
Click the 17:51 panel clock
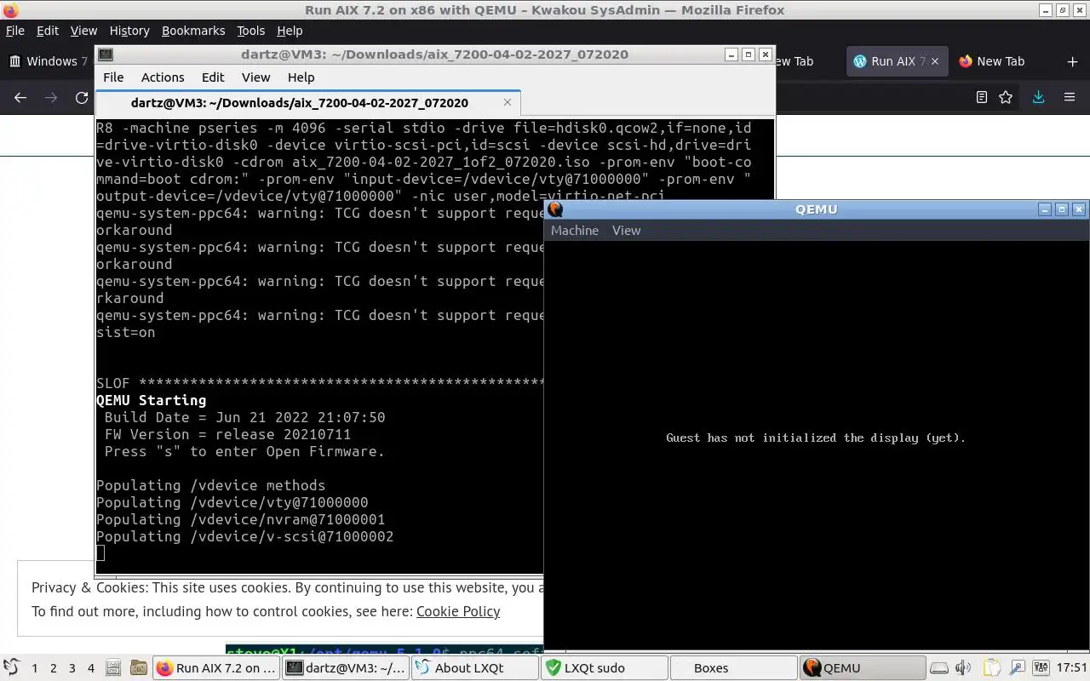pos(1072,668)
